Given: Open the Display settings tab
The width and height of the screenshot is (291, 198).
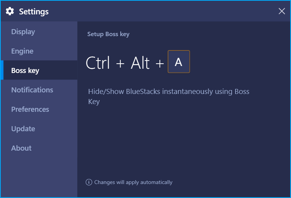Looking at the screenshot, I should pos(39,32).
